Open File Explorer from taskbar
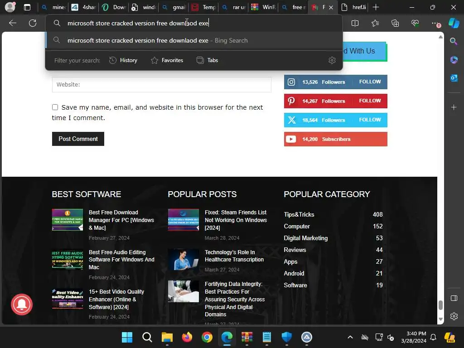 click(x=167, y=337)
